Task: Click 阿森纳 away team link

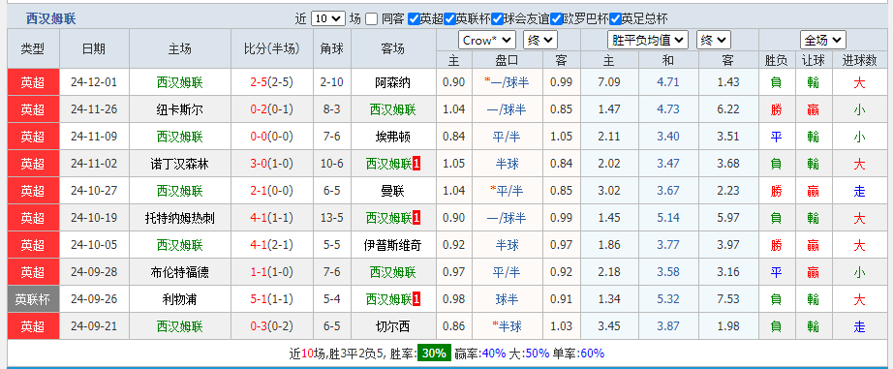Action: 392,82
